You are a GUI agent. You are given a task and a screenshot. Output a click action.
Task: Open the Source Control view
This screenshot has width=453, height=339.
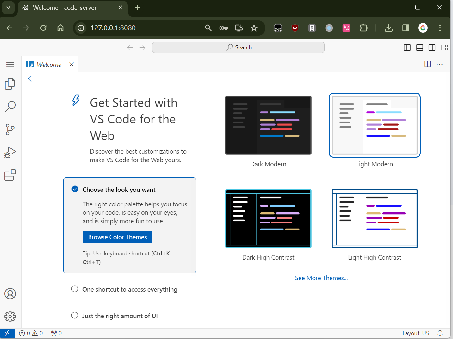[10, 129]
